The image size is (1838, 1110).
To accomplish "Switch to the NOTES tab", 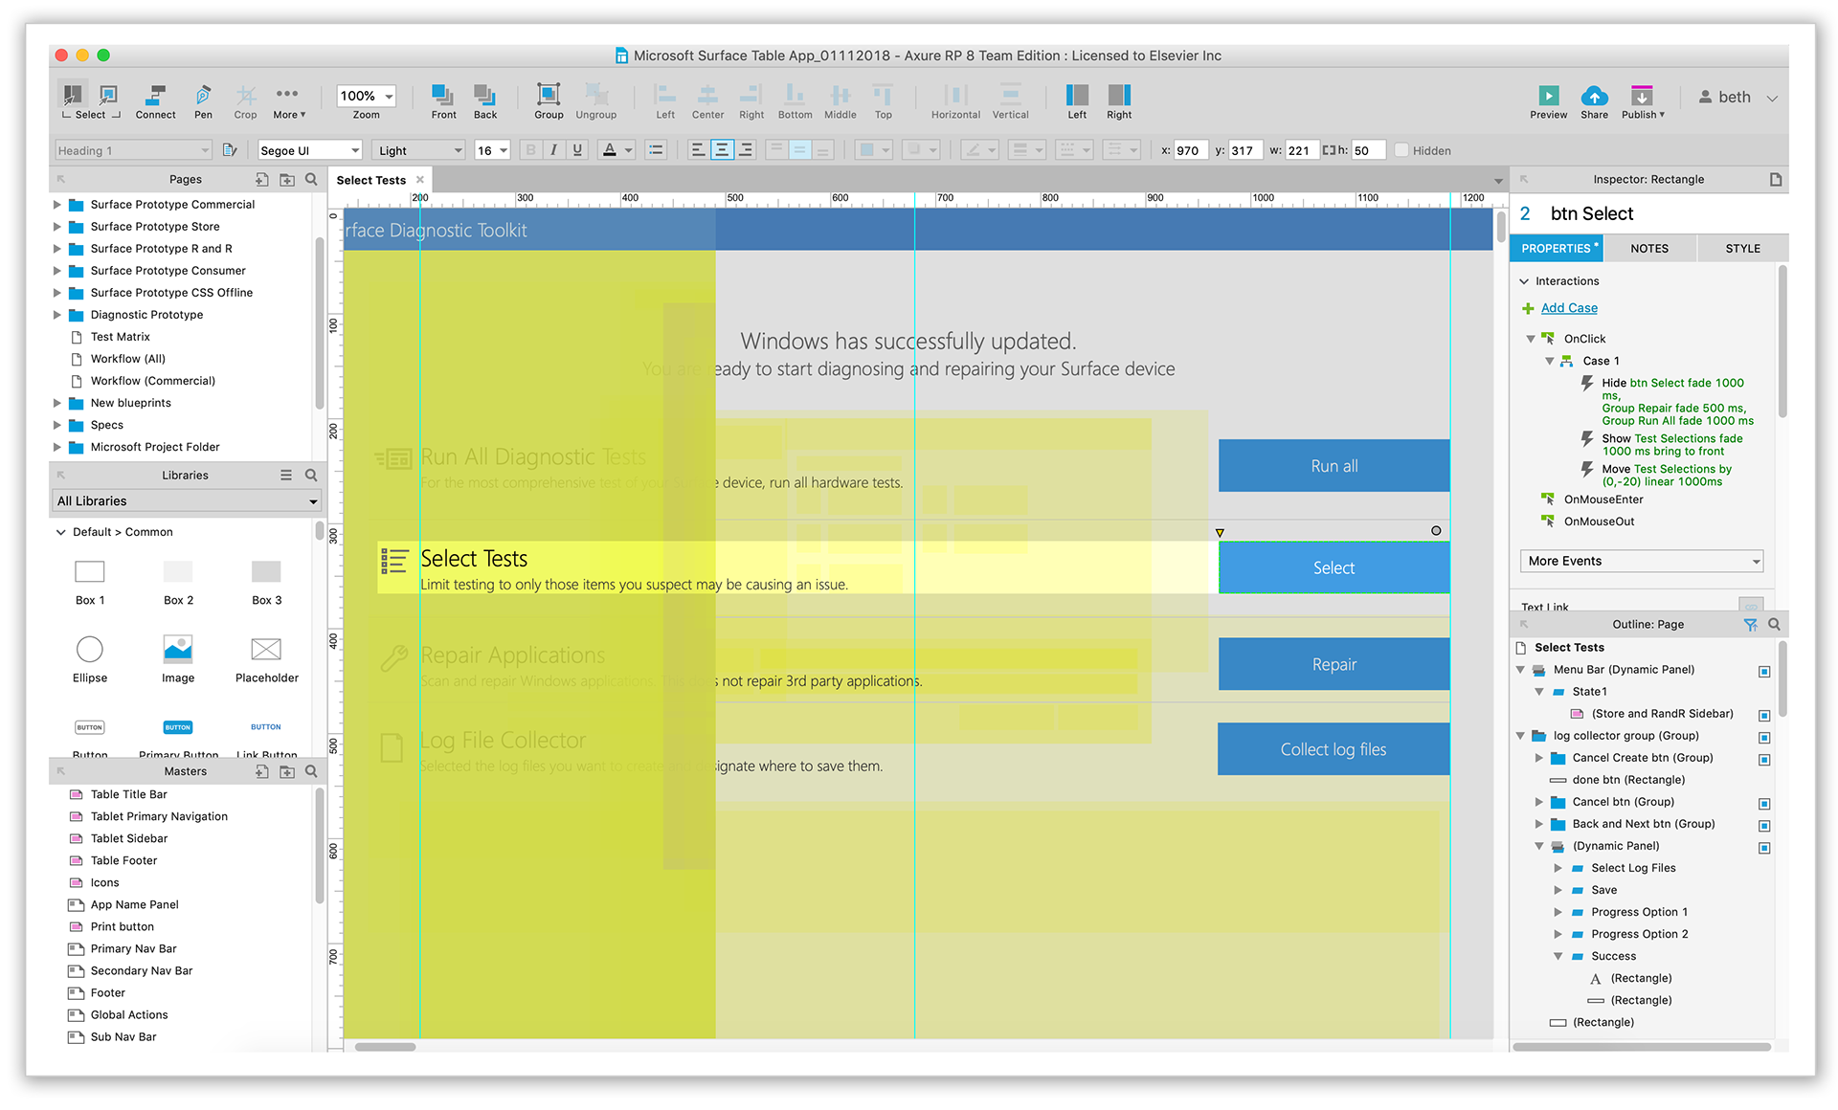I will 1649,249.
